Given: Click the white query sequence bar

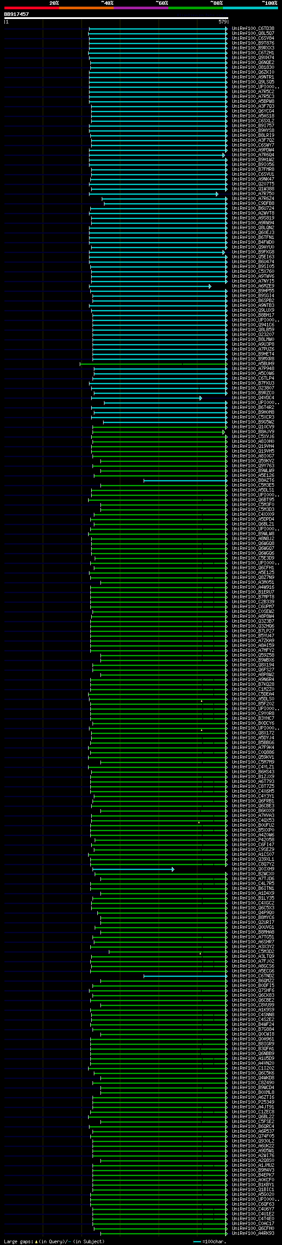Looking at the screenshot, I should coord(116,18).
